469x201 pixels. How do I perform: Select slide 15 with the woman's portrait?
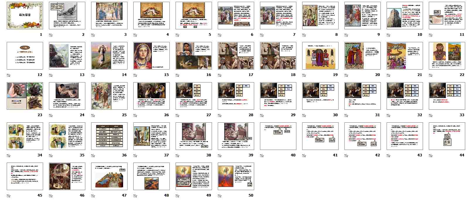pyautogui.click(x=152, y=56)
